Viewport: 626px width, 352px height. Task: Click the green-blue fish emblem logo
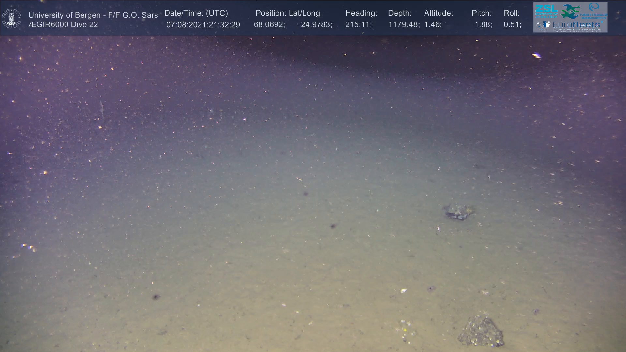coord(571,11)
